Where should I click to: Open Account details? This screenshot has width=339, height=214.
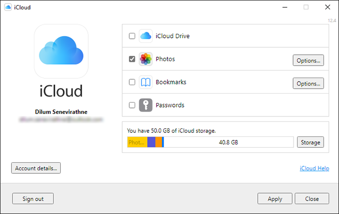click(36, 168)
